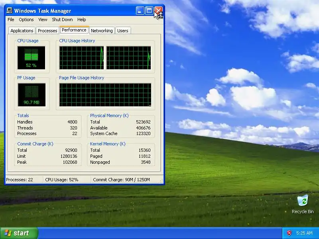Click the Processes total value 22
This screenshot has width=319, height=239.
point(75,133)
